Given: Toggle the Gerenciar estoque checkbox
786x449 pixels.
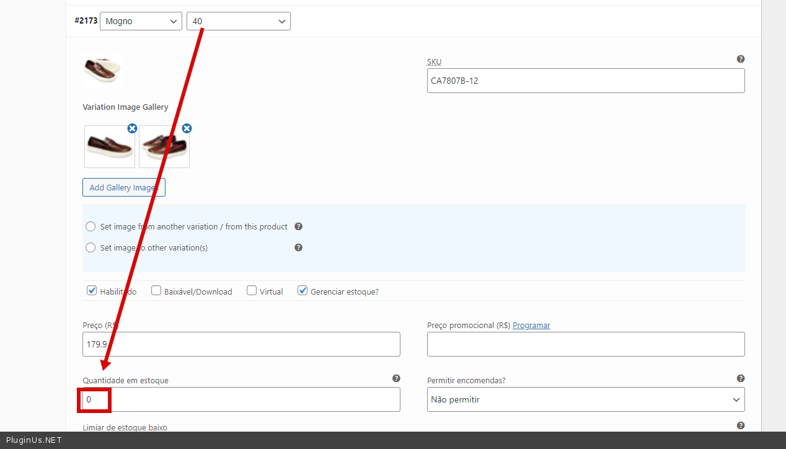Looking at the screenshot, I should point(302,290).
